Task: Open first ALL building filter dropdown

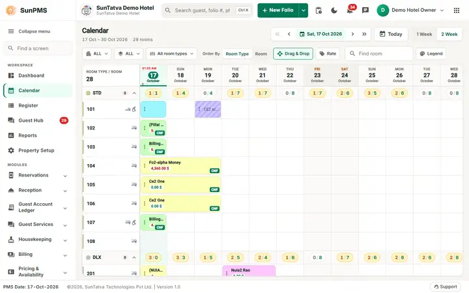Action: pos(97,54)
